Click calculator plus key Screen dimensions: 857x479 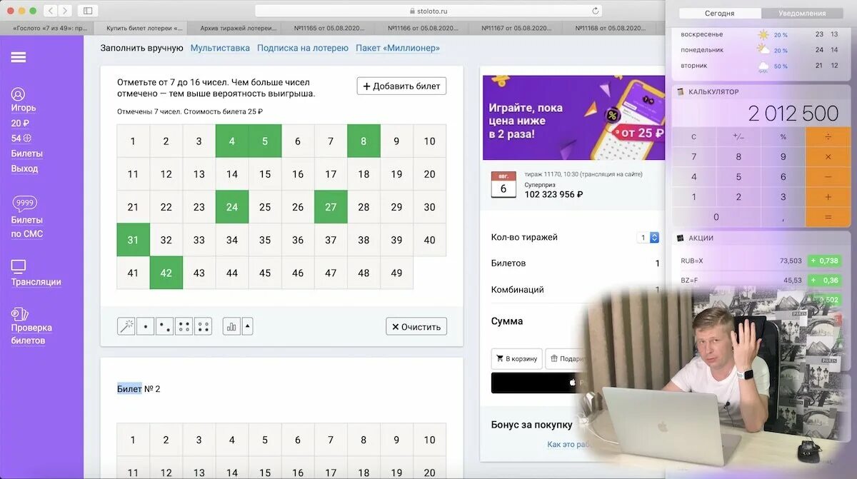(828, 196)
